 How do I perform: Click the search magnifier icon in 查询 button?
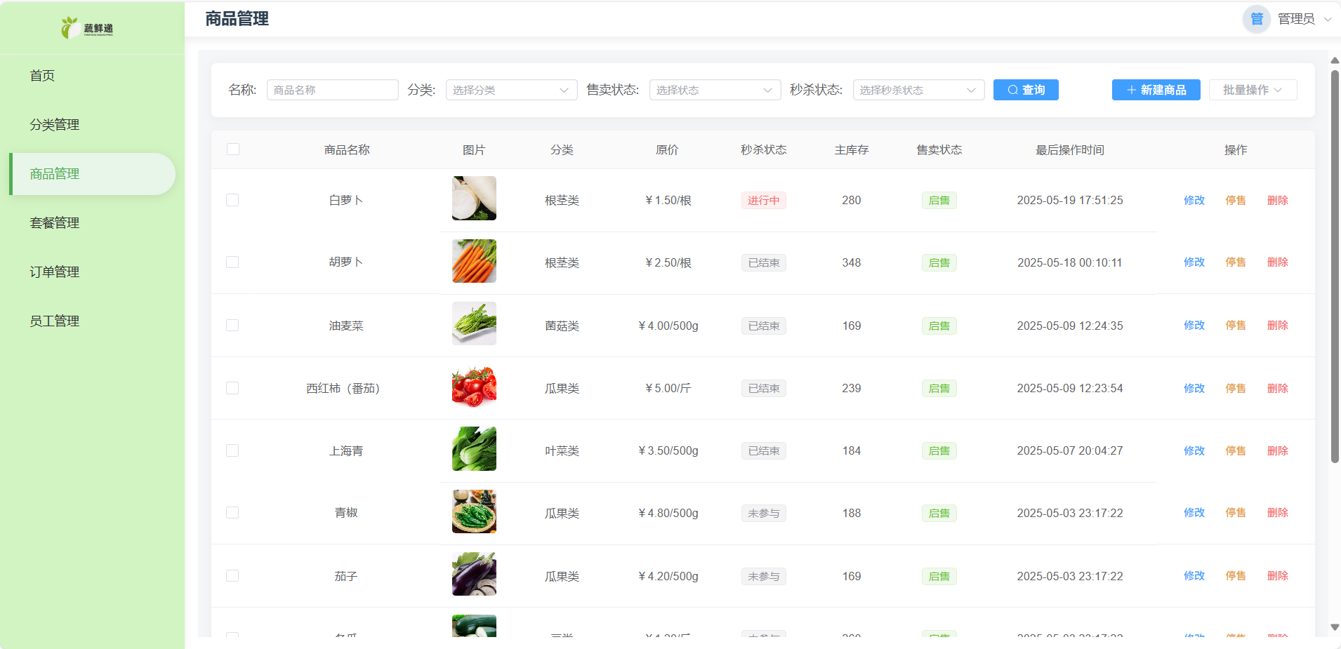tap(1012, 90)
